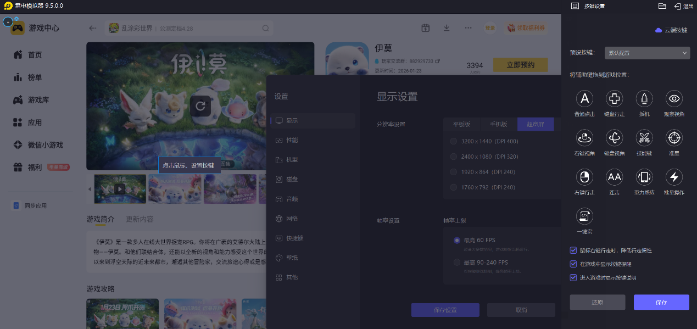
Task: Click 保存 save button in key settings
Action: [x=661, y=302]
